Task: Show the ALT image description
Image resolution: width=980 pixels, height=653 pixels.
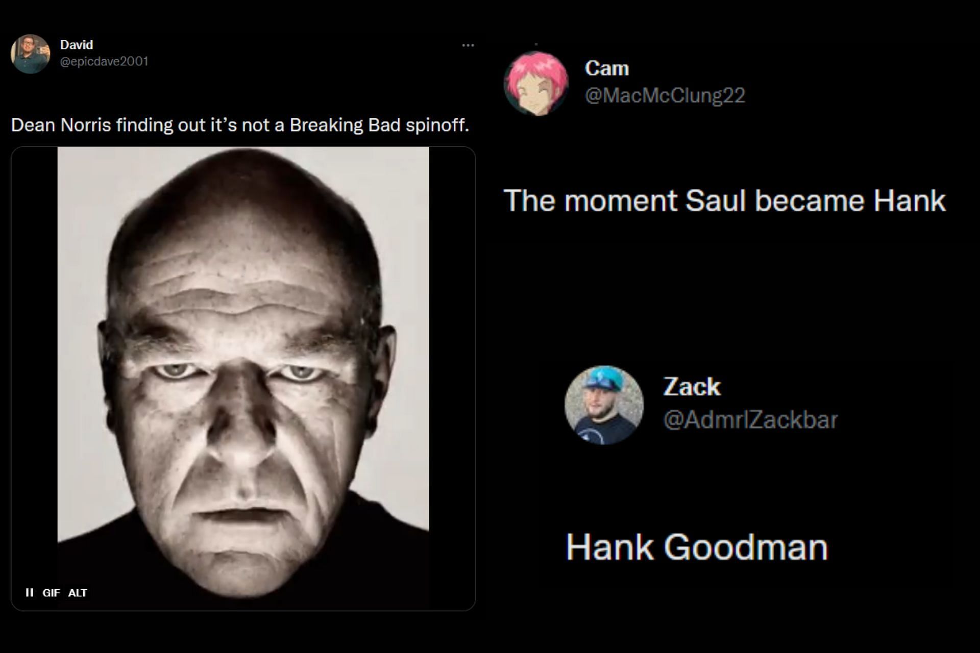Action: (78, 592)
